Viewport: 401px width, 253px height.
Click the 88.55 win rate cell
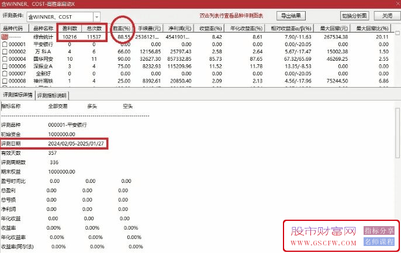click(124, 37)
